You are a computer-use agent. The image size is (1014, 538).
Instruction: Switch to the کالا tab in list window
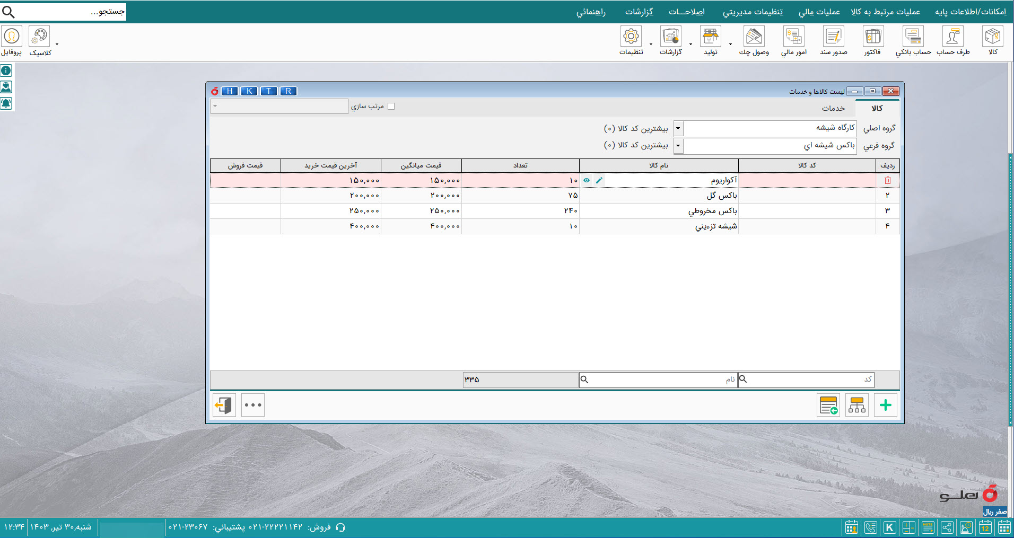(x=877, y=108)
